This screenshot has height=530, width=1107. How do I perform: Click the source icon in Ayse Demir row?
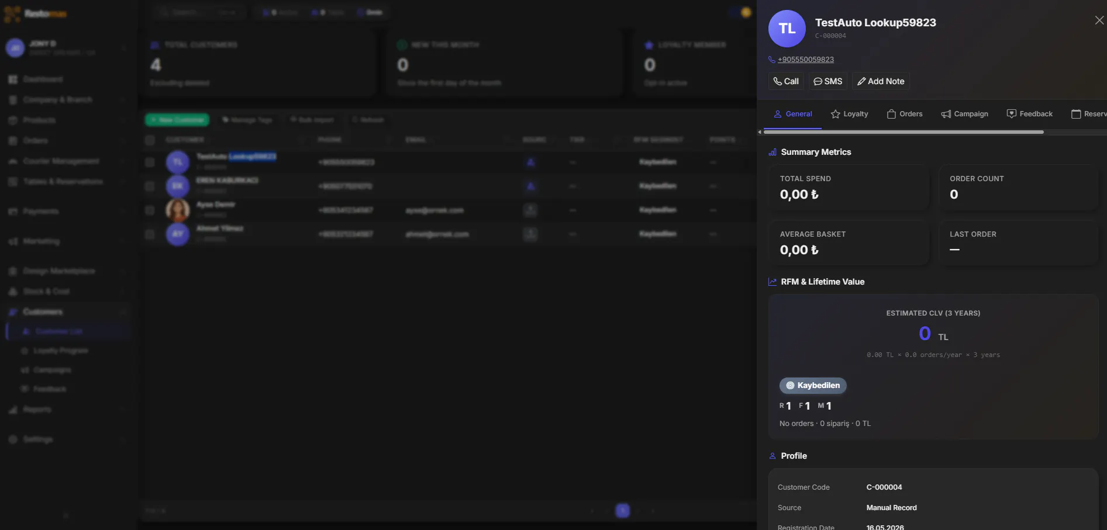[x=530, y=210]
